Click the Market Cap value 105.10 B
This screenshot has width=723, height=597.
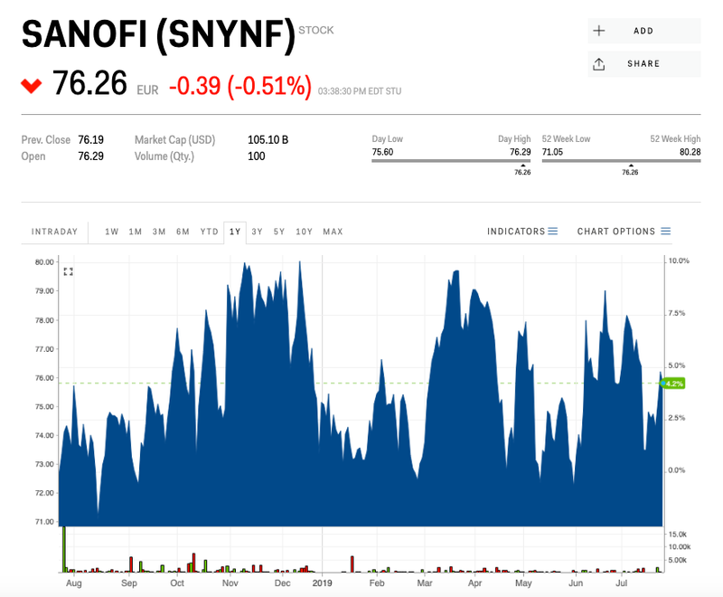click(268, 140)
